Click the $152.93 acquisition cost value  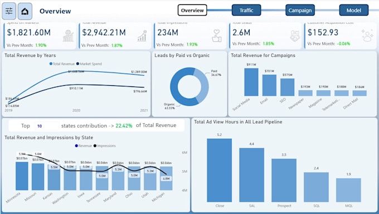(x=323, y=32)
